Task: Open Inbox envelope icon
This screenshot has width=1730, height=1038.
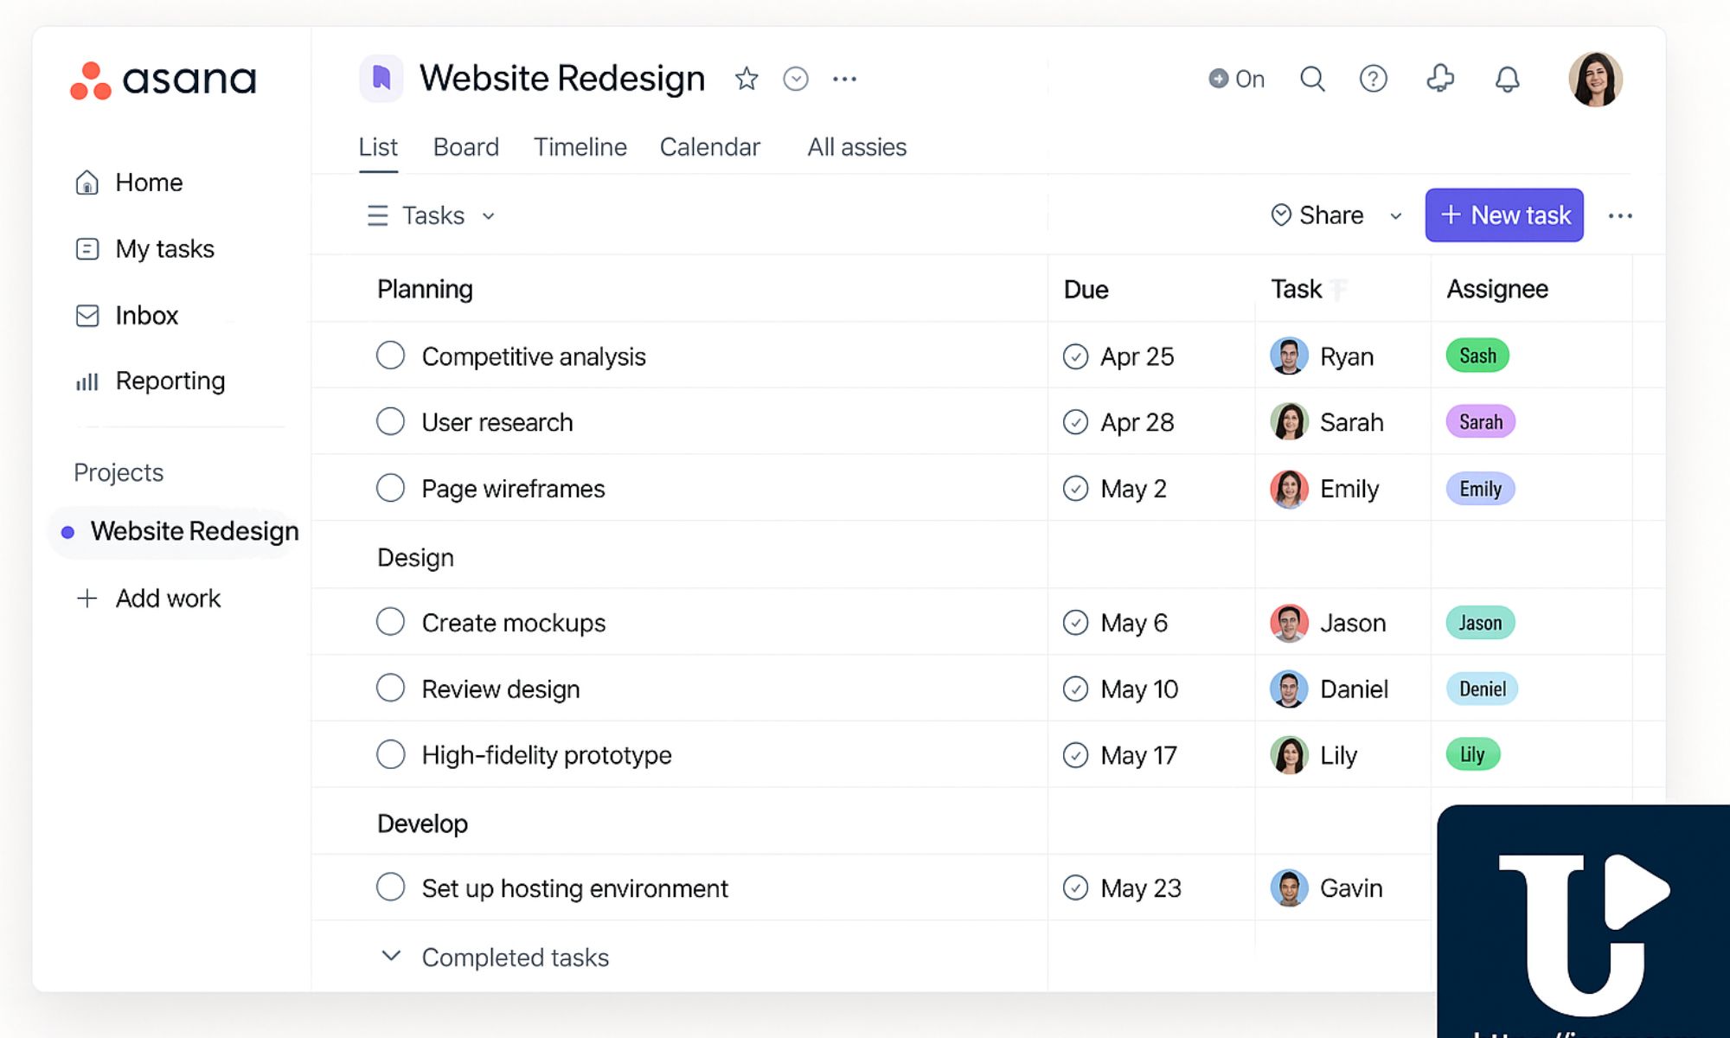Action: pyautogui.click(x=87, y=316)
